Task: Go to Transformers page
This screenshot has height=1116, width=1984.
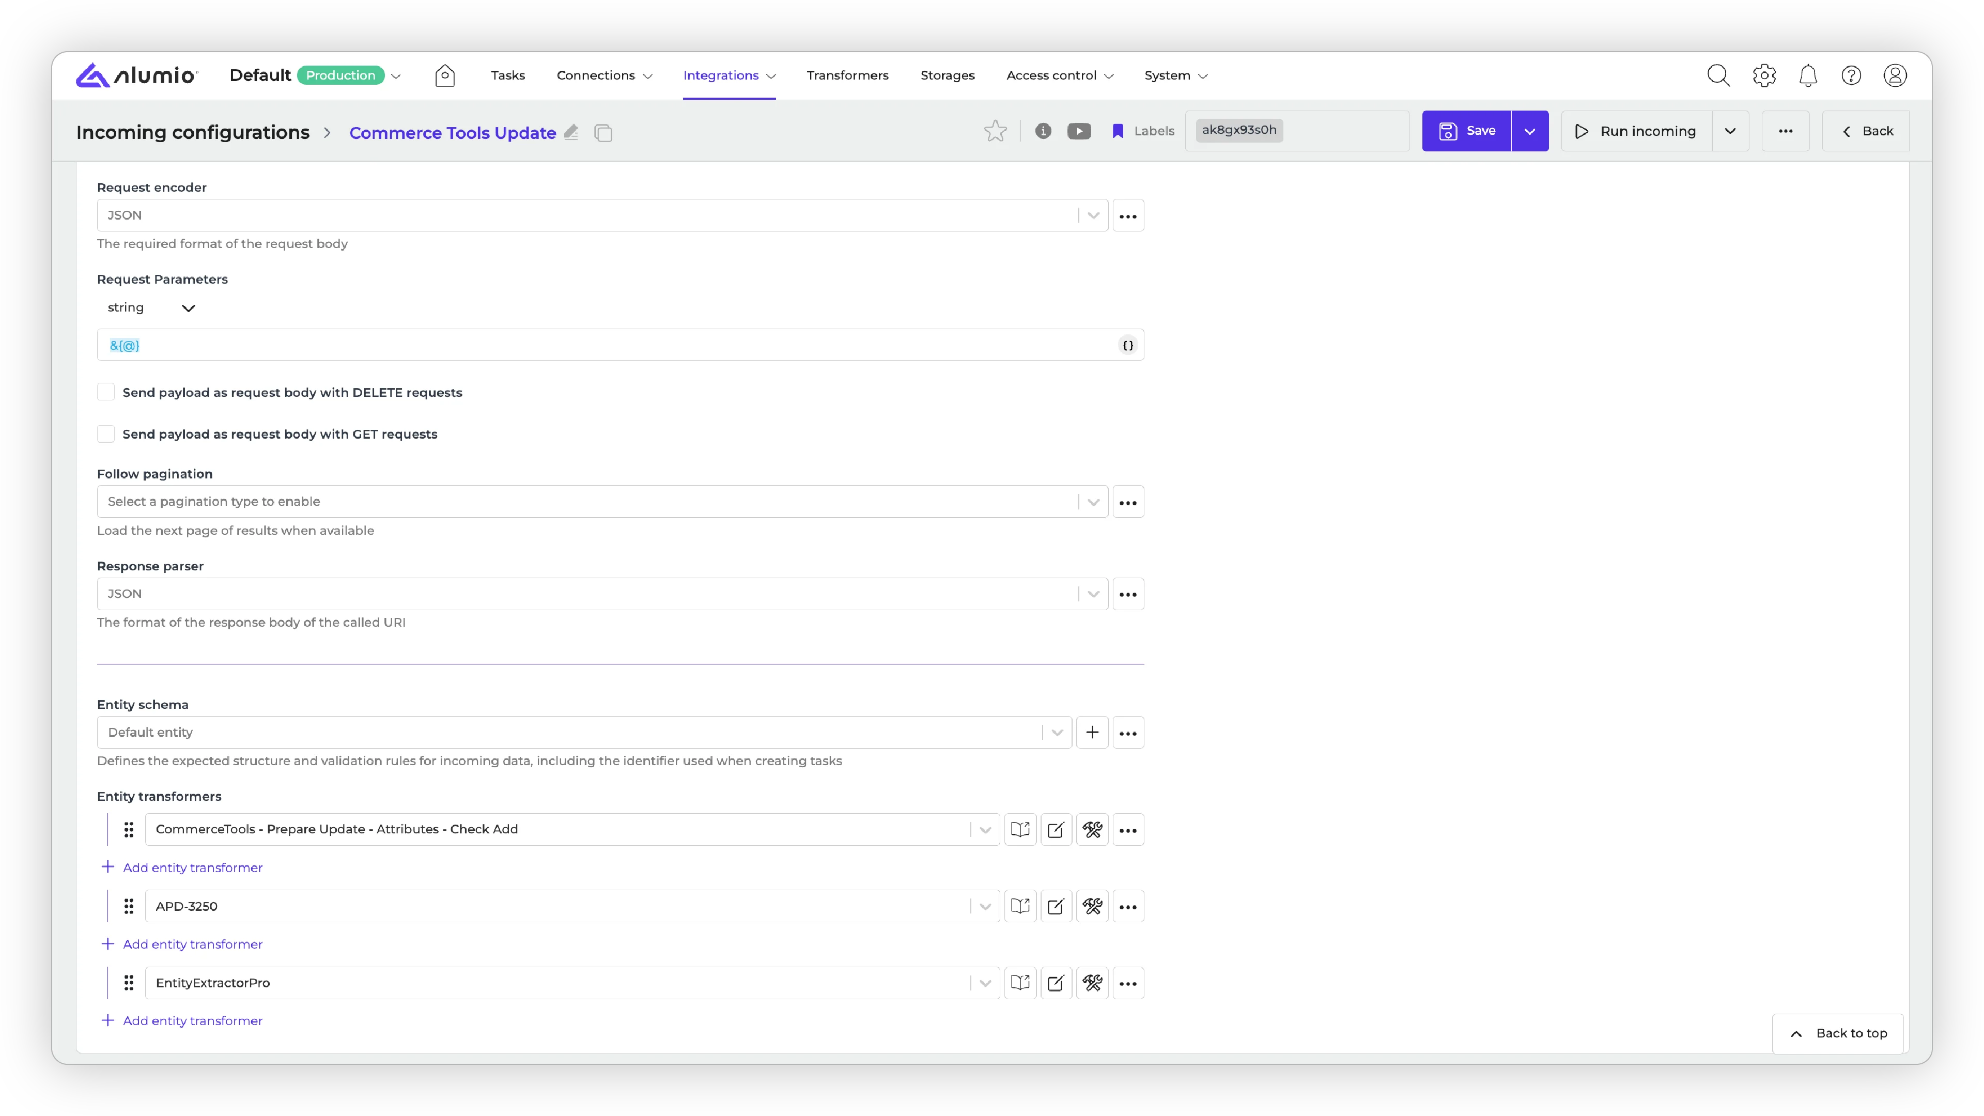Action: click(x=847, y=75)
